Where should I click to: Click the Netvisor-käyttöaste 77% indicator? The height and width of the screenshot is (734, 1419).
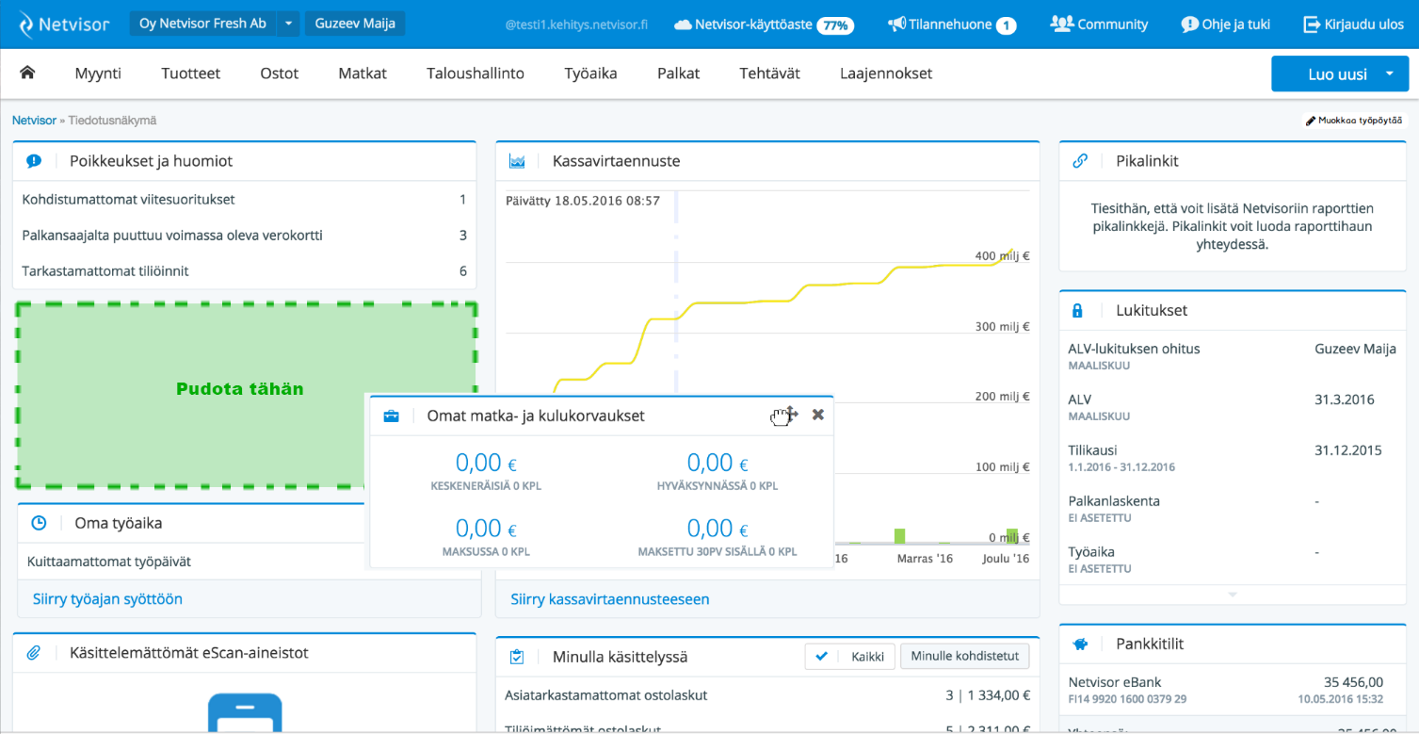pos(764,24)
